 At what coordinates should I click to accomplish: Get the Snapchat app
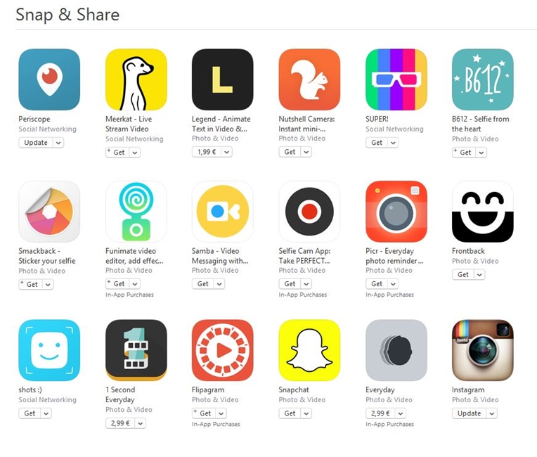(x=290, y=413)
